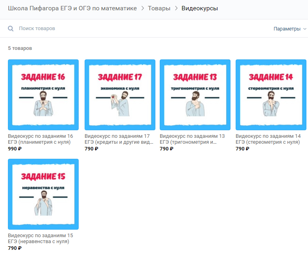Go to 'Школа Пифагора ЕГЭ и ОГЭ' breadcrumb
This screenshot has width=308, height=253.
click(72, 8)
